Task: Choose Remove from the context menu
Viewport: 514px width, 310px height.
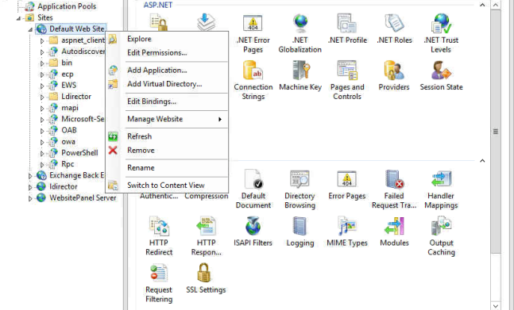Action: pyautogui.click(x=167, y=151)
